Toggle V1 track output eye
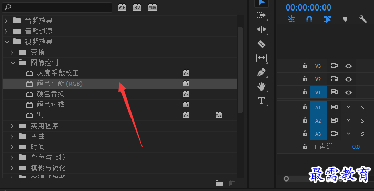 coord(348,92)
